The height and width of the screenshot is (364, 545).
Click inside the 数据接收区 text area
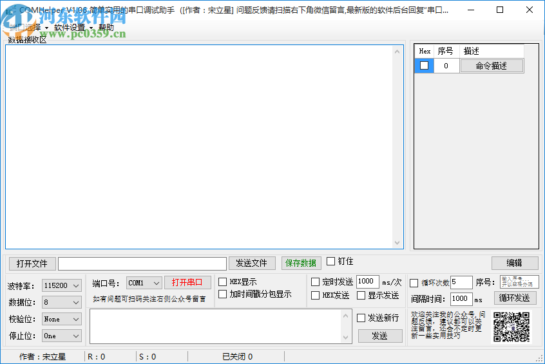coord(199,147)
